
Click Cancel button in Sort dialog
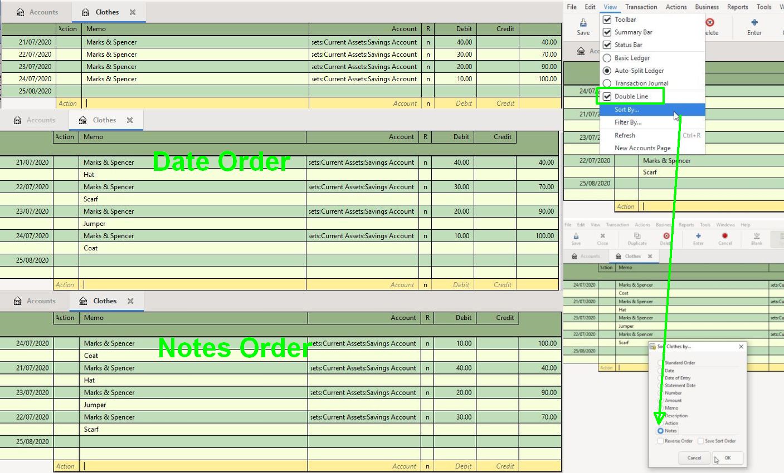(x=694, y=458)
